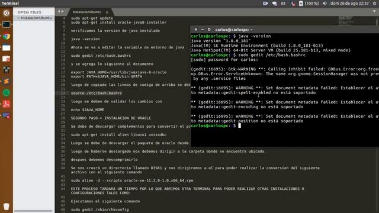Select the InstalacionUbuntu tab
This screenshot has width=379, height=213.
pos(86,12)
